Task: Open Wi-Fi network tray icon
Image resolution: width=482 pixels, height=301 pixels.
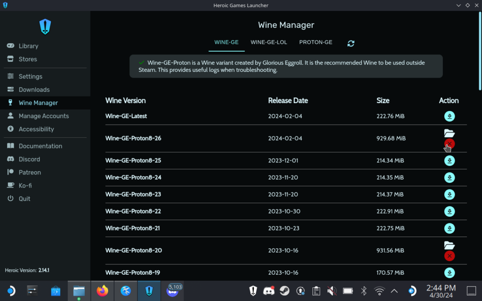Action: tap(379, 291)
